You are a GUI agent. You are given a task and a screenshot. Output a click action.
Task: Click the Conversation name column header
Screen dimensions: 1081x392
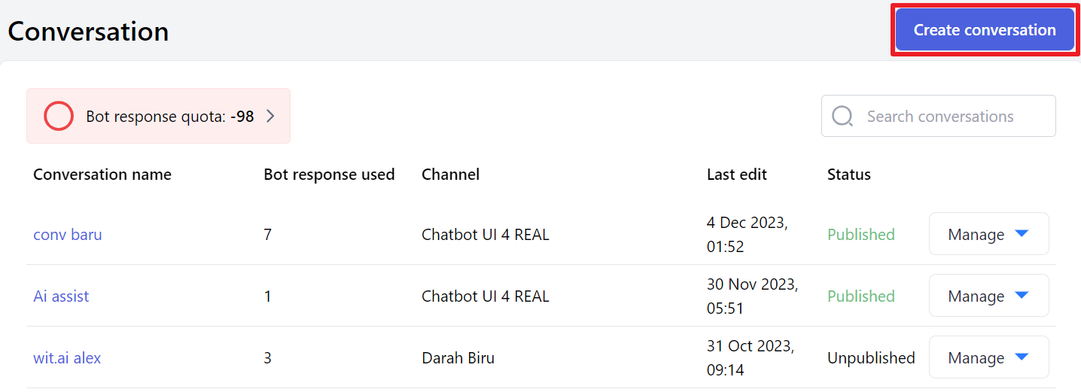click(102, 175)
